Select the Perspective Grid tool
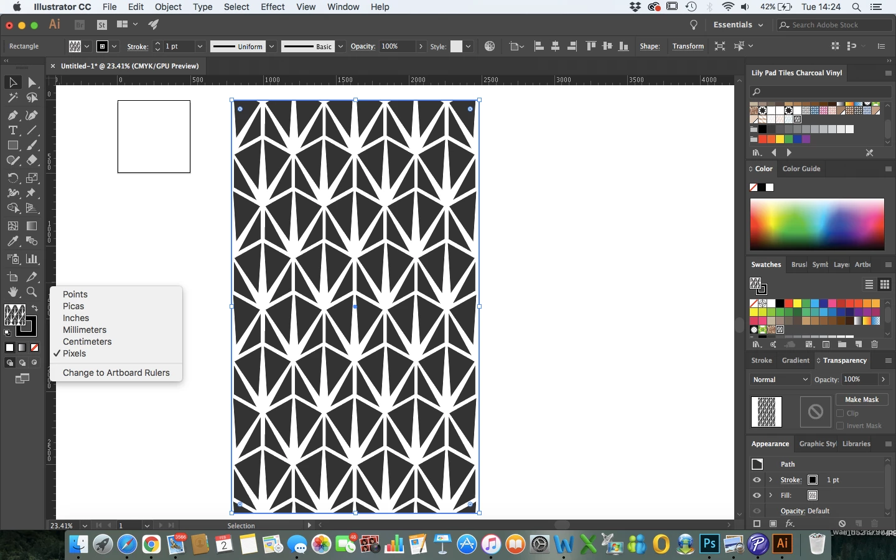The width and height of the screenshot is (896, 560). click(x=32, y=208)
